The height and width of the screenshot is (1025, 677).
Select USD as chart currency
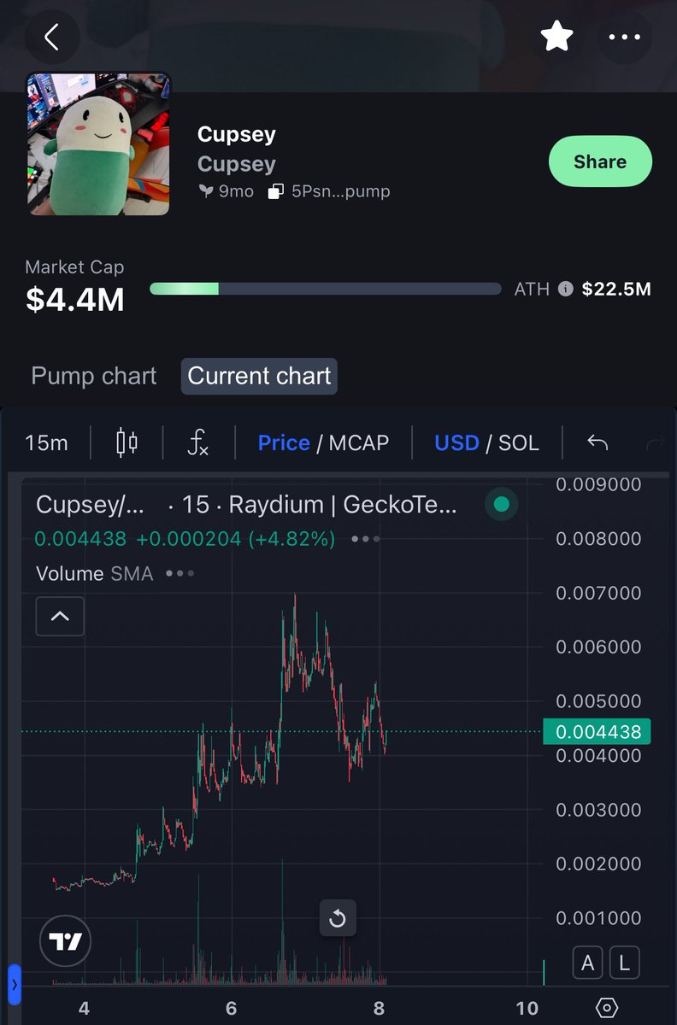456,442
